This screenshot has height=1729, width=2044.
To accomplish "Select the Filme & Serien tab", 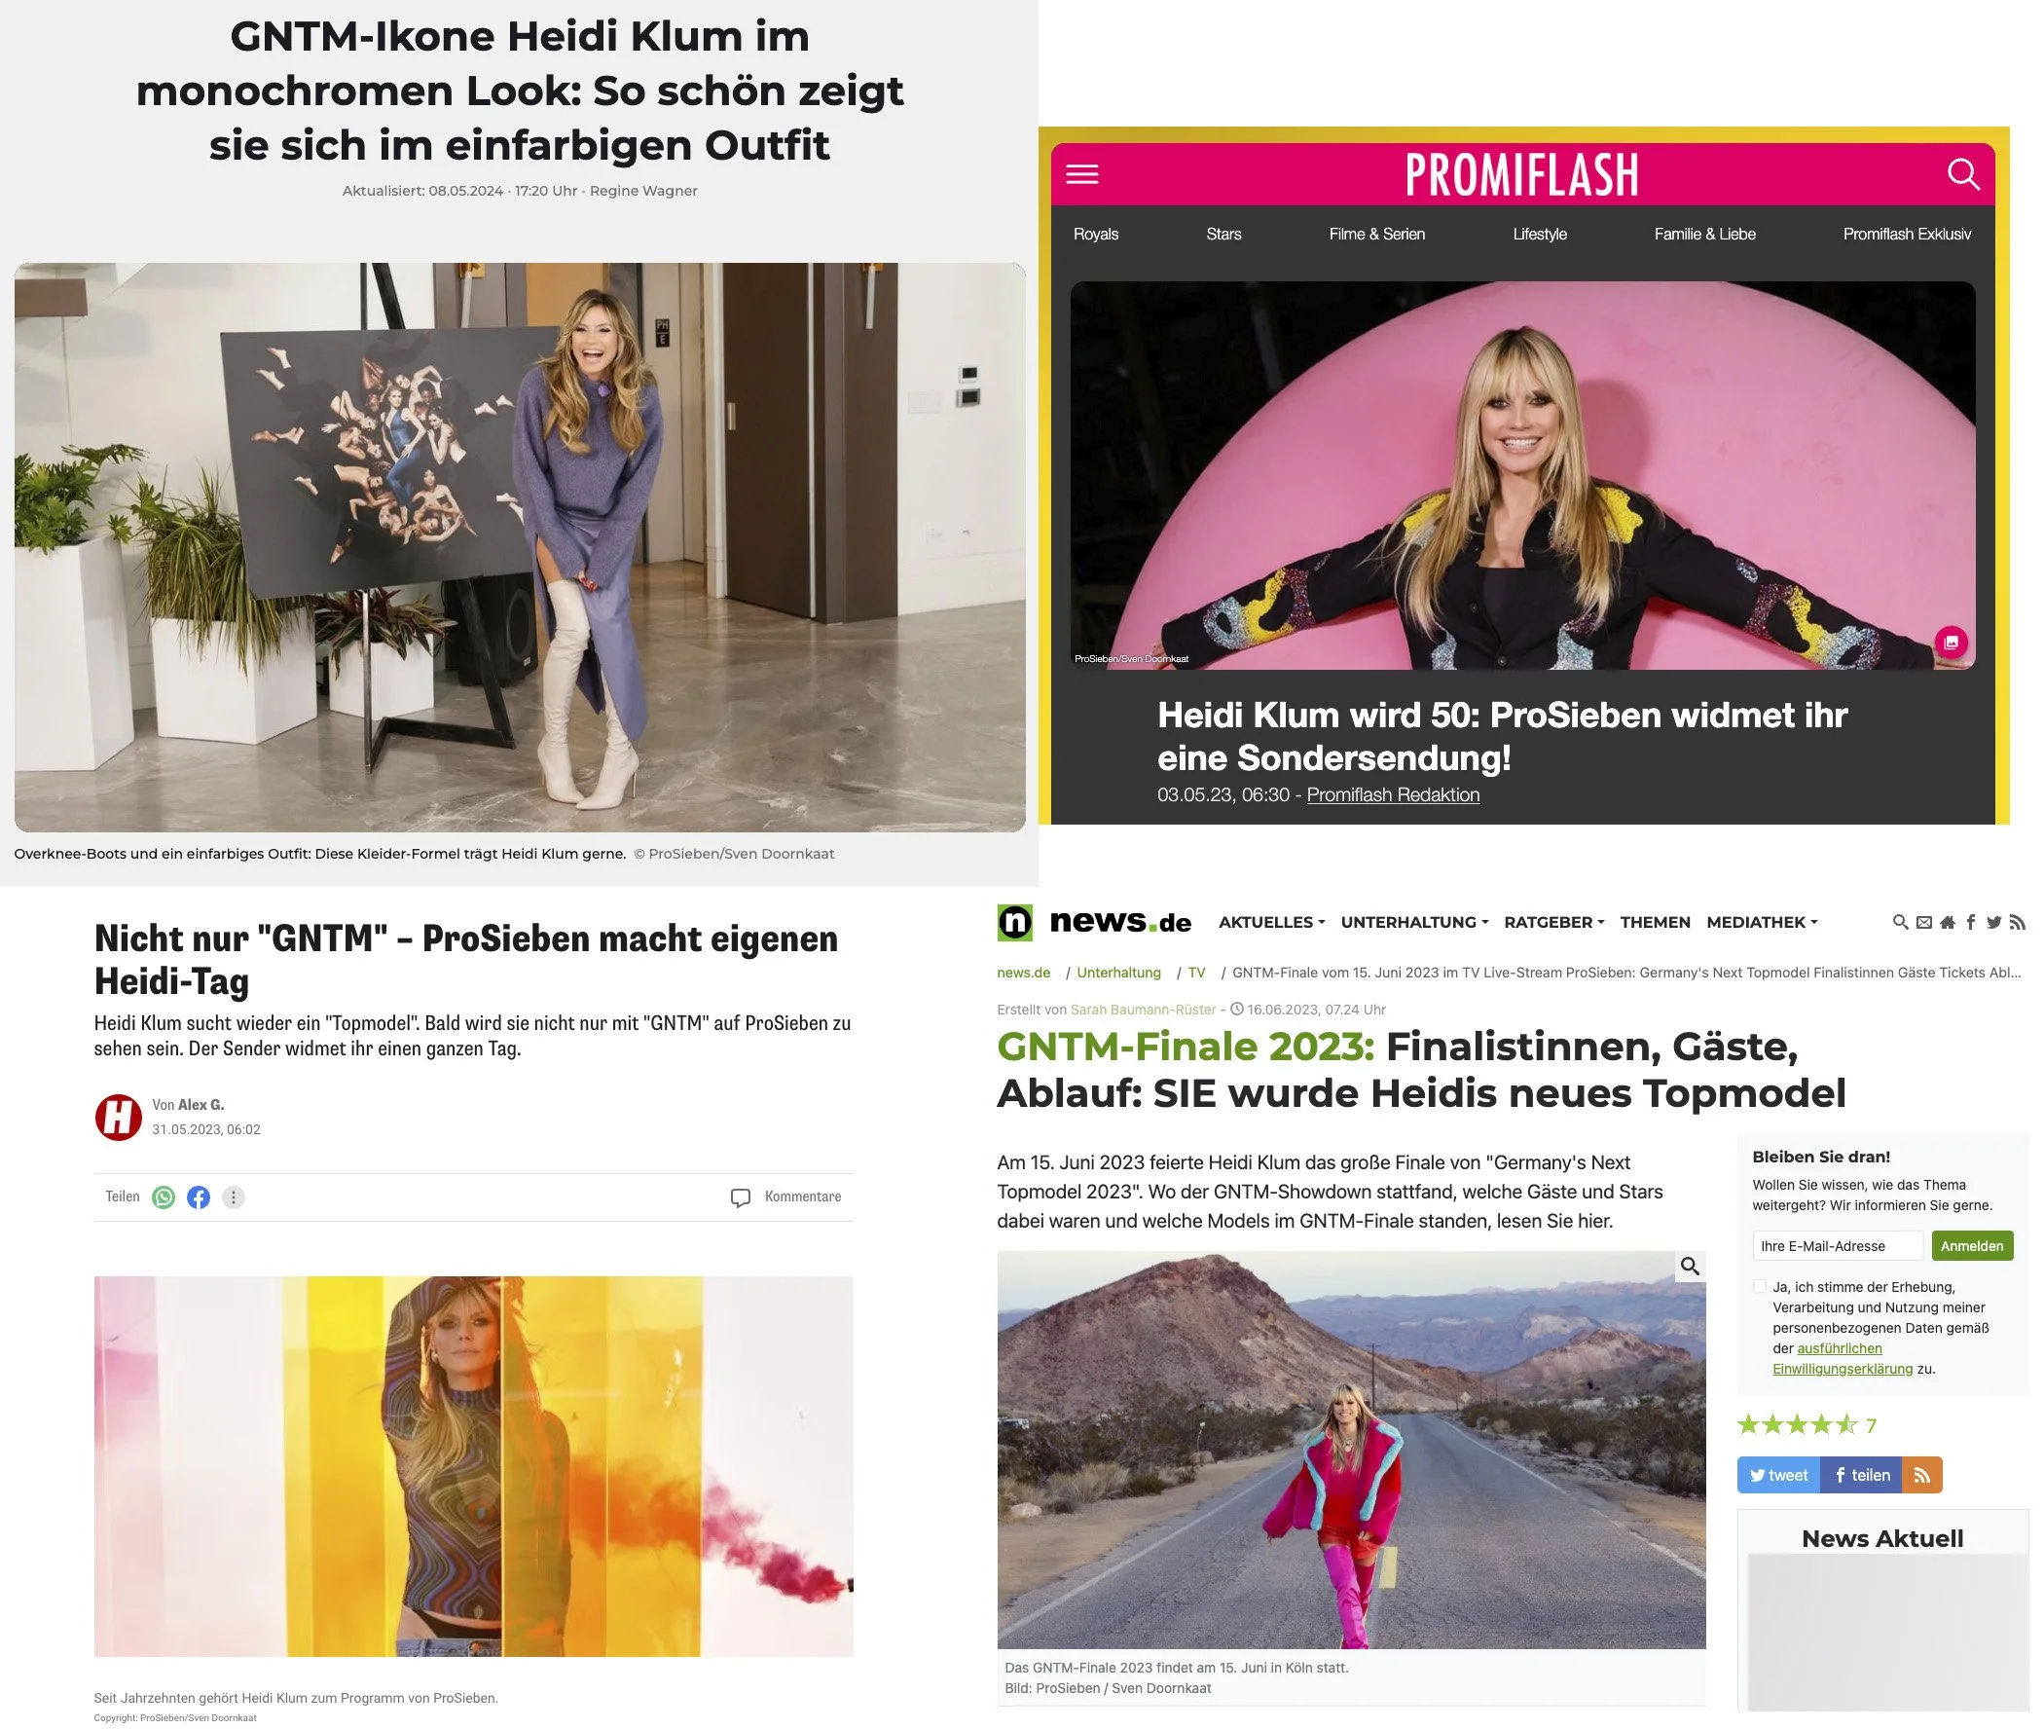I will tap(1376, 235).
